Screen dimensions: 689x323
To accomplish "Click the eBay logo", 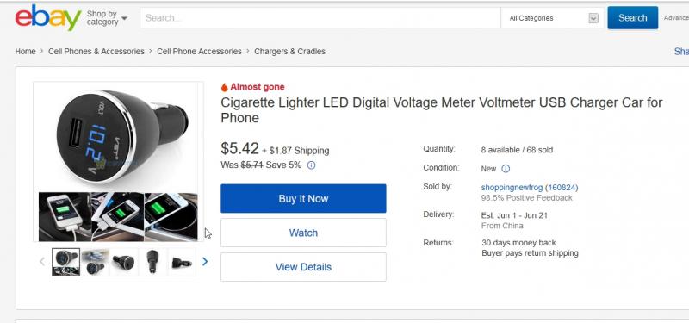I will 48,17.
